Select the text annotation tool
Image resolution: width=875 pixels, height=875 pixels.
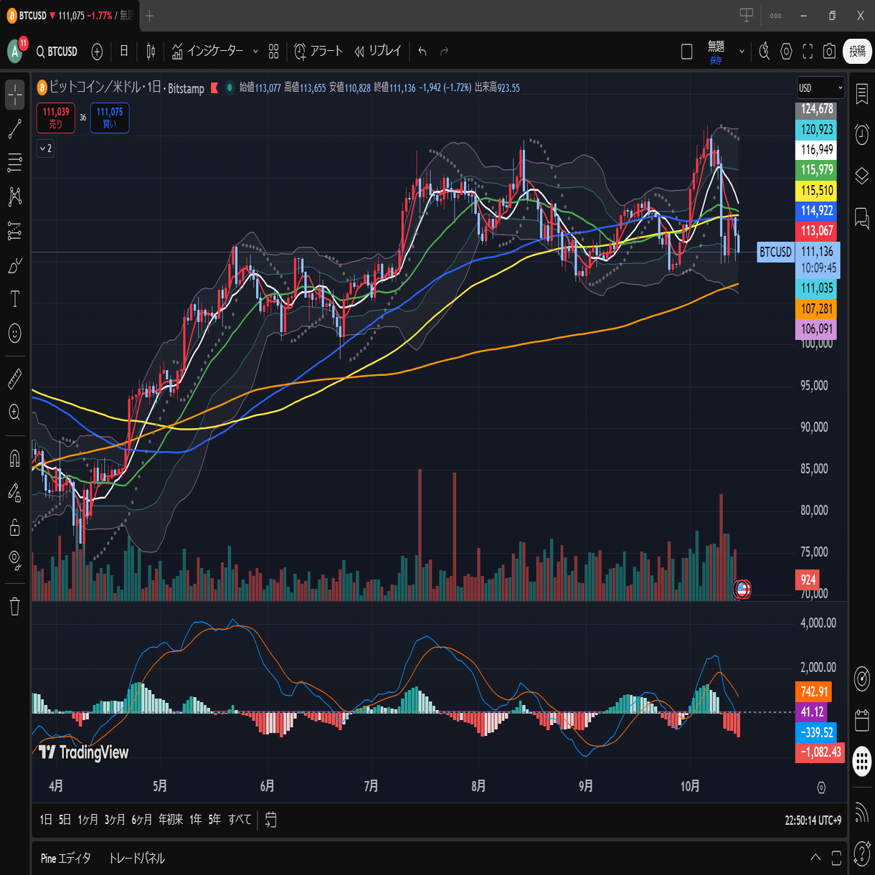pyautogui.click(x=14, y=300)
